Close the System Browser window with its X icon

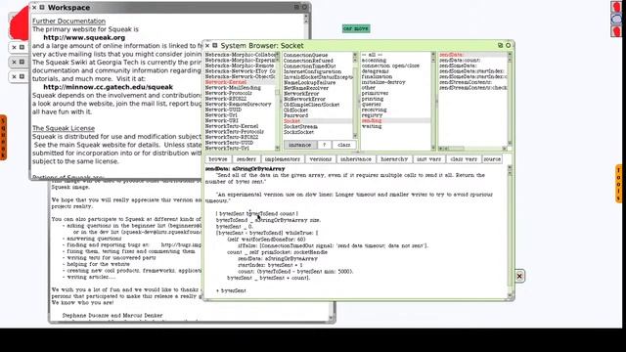point(207,46)
